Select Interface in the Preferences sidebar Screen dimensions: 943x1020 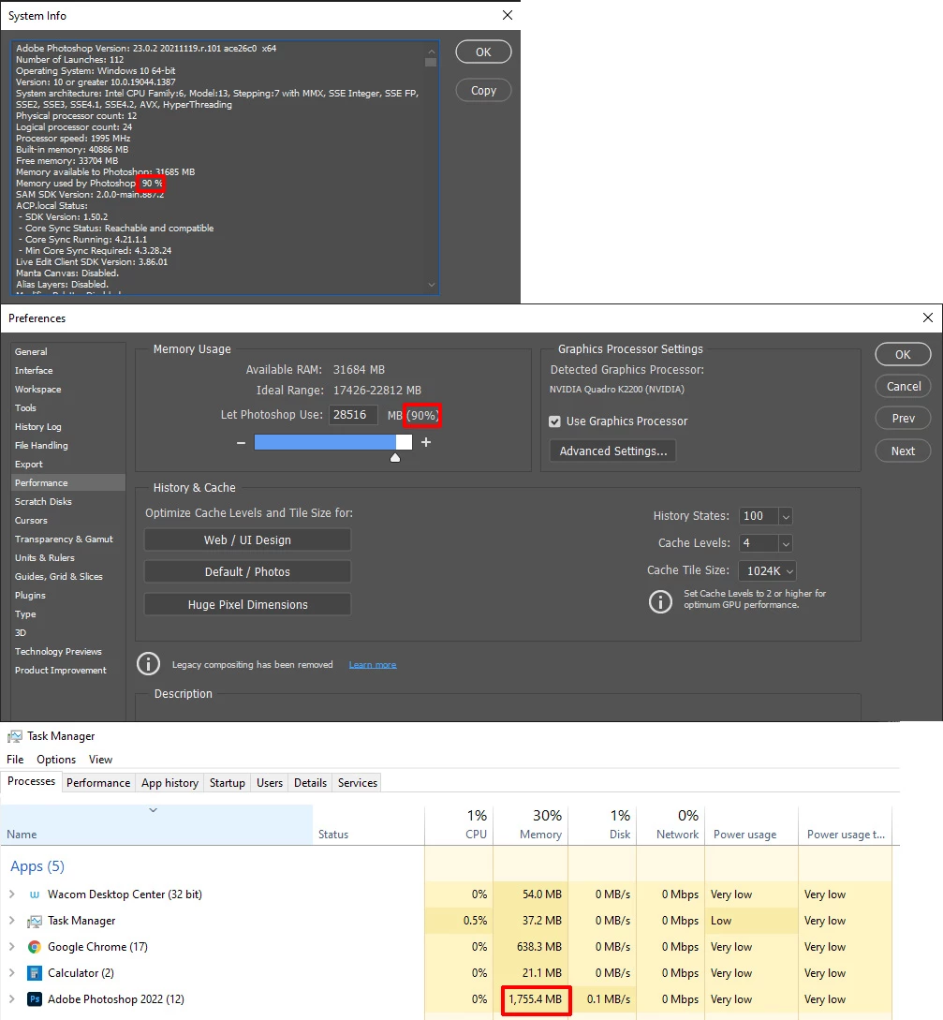point(34,370)
